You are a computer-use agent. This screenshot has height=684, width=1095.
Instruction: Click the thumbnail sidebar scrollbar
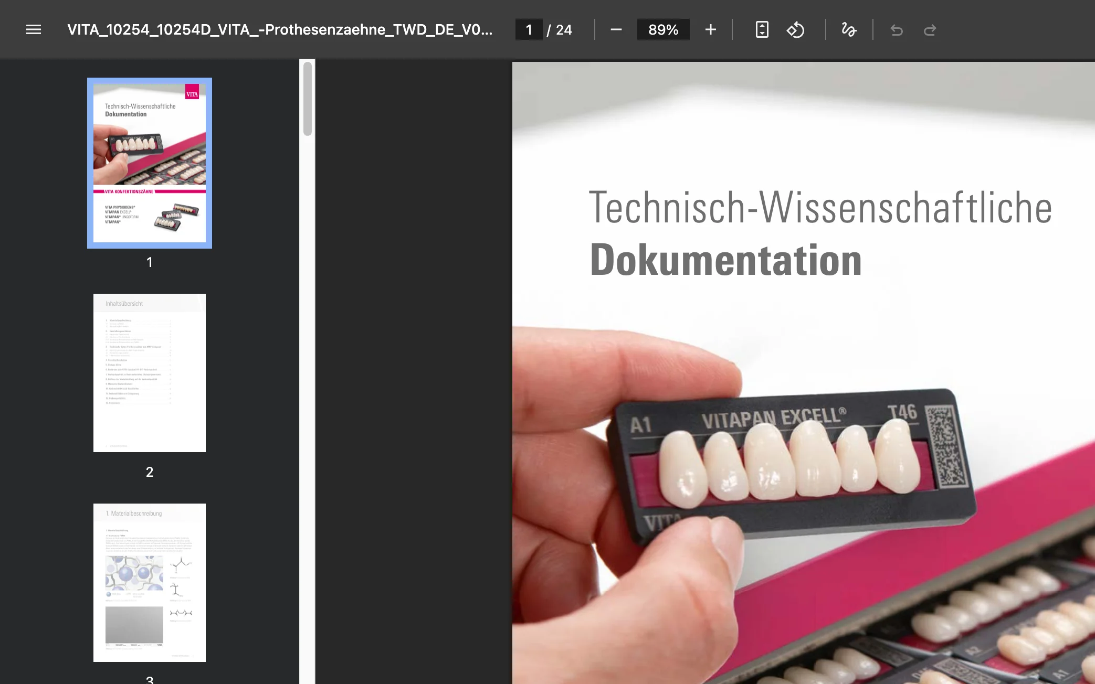(308, 99)
